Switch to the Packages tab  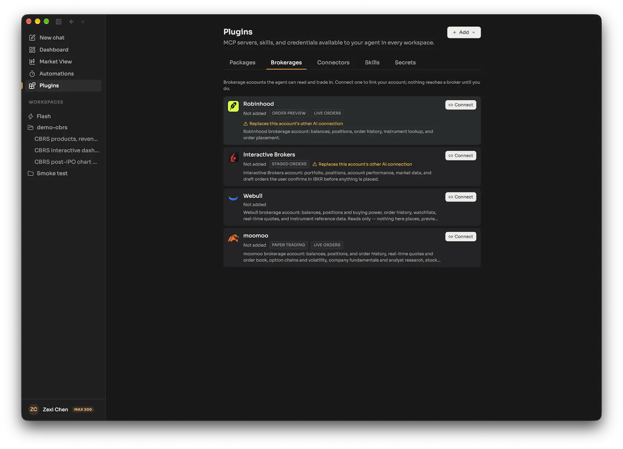pyautogui.click(x=242, y=63)
